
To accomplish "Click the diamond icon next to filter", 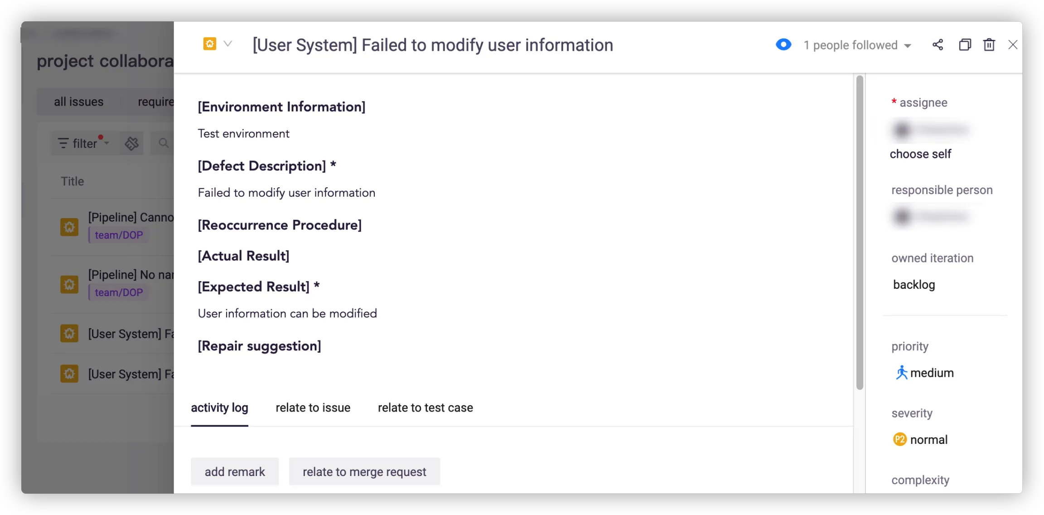I will (x=132, y=143).
